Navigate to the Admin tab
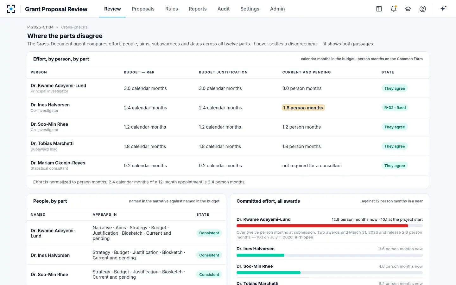 (277, 9)
